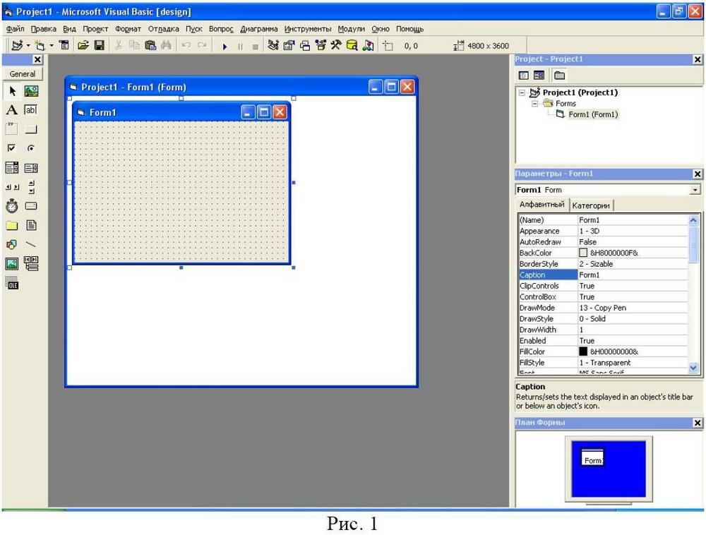Screen dimensions: 706x535
Task: Select the ListBox control in the toolbox
Action: click(x=31, y=168)
